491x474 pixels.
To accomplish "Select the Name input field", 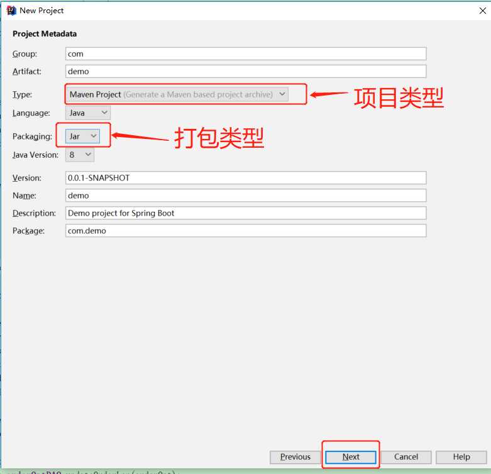I will click(246, 196).
